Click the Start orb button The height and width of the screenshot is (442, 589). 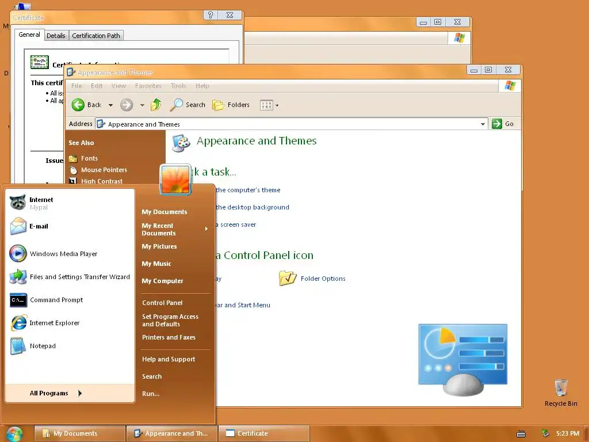tap(14, 434)
